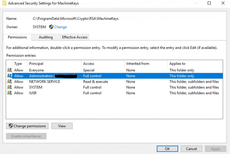
Task: Switch to the Permissions tab
Action: click(x=17, y=37)
